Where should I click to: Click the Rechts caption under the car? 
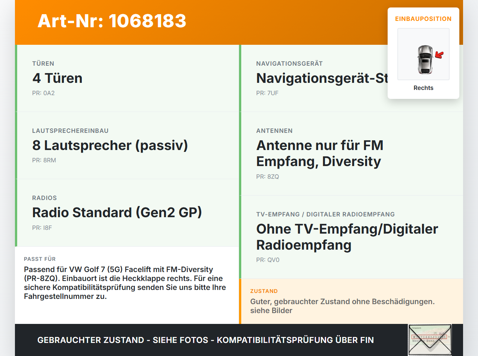(423, 88)
